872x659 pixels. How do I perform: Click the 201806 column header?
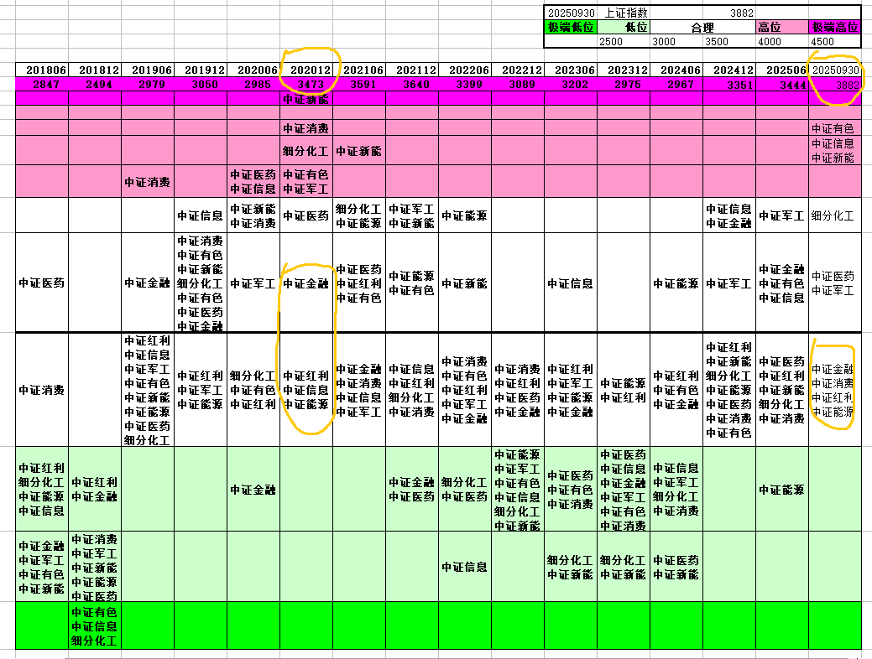click(42, 70)
